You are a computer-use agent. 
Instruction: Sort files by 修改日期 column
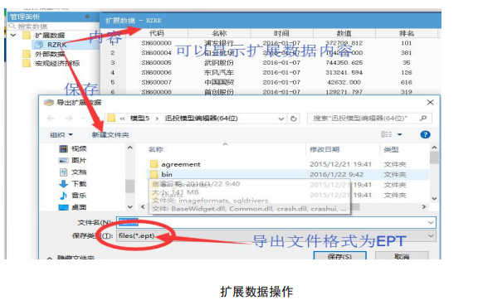(x=324, y=149)
